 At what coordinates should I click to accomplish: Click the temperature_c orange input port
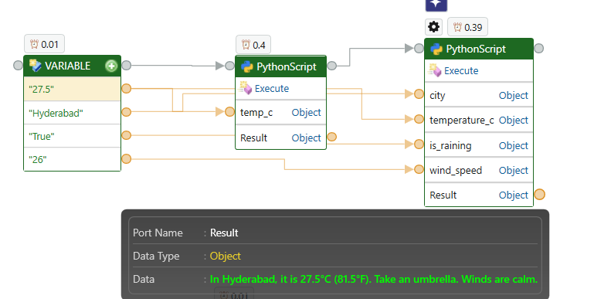click(419, 119)
